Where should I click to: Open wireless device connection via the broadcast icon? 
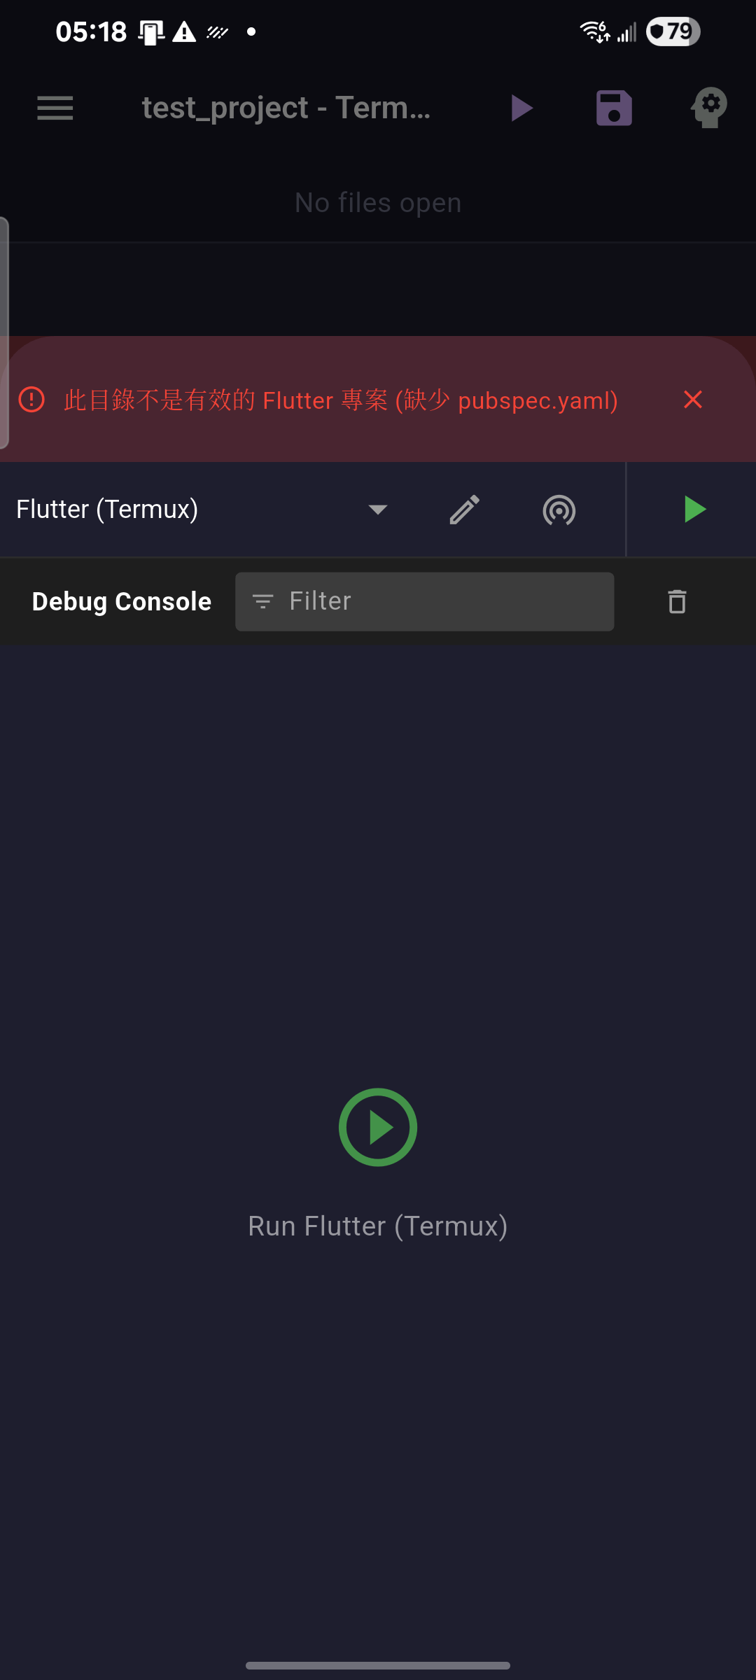coord(559,510)
